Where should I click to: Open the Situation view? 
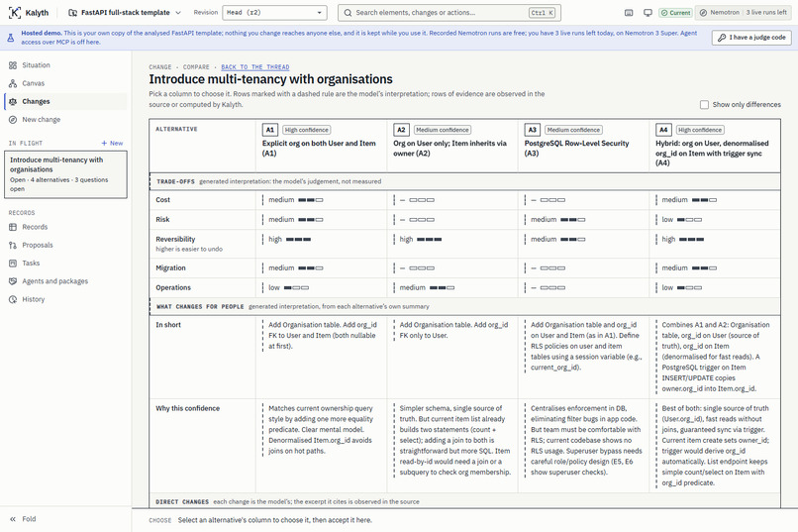coord(65,65)
